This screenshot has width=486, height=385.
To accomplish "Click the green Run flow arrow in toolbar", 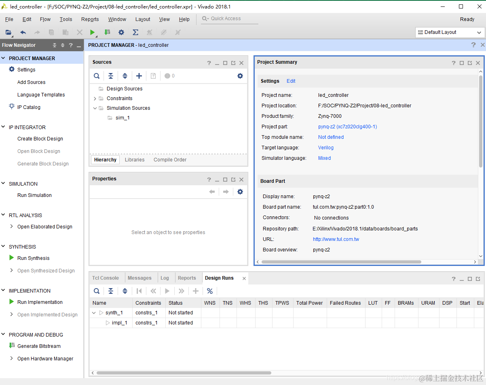I will 93,32.
